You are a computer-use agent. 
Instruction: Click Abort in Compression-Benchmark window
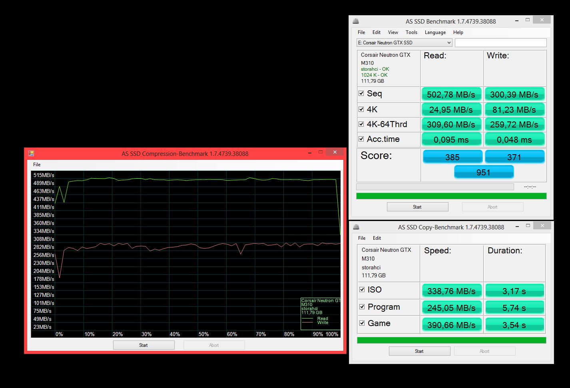tap(214, 345)
